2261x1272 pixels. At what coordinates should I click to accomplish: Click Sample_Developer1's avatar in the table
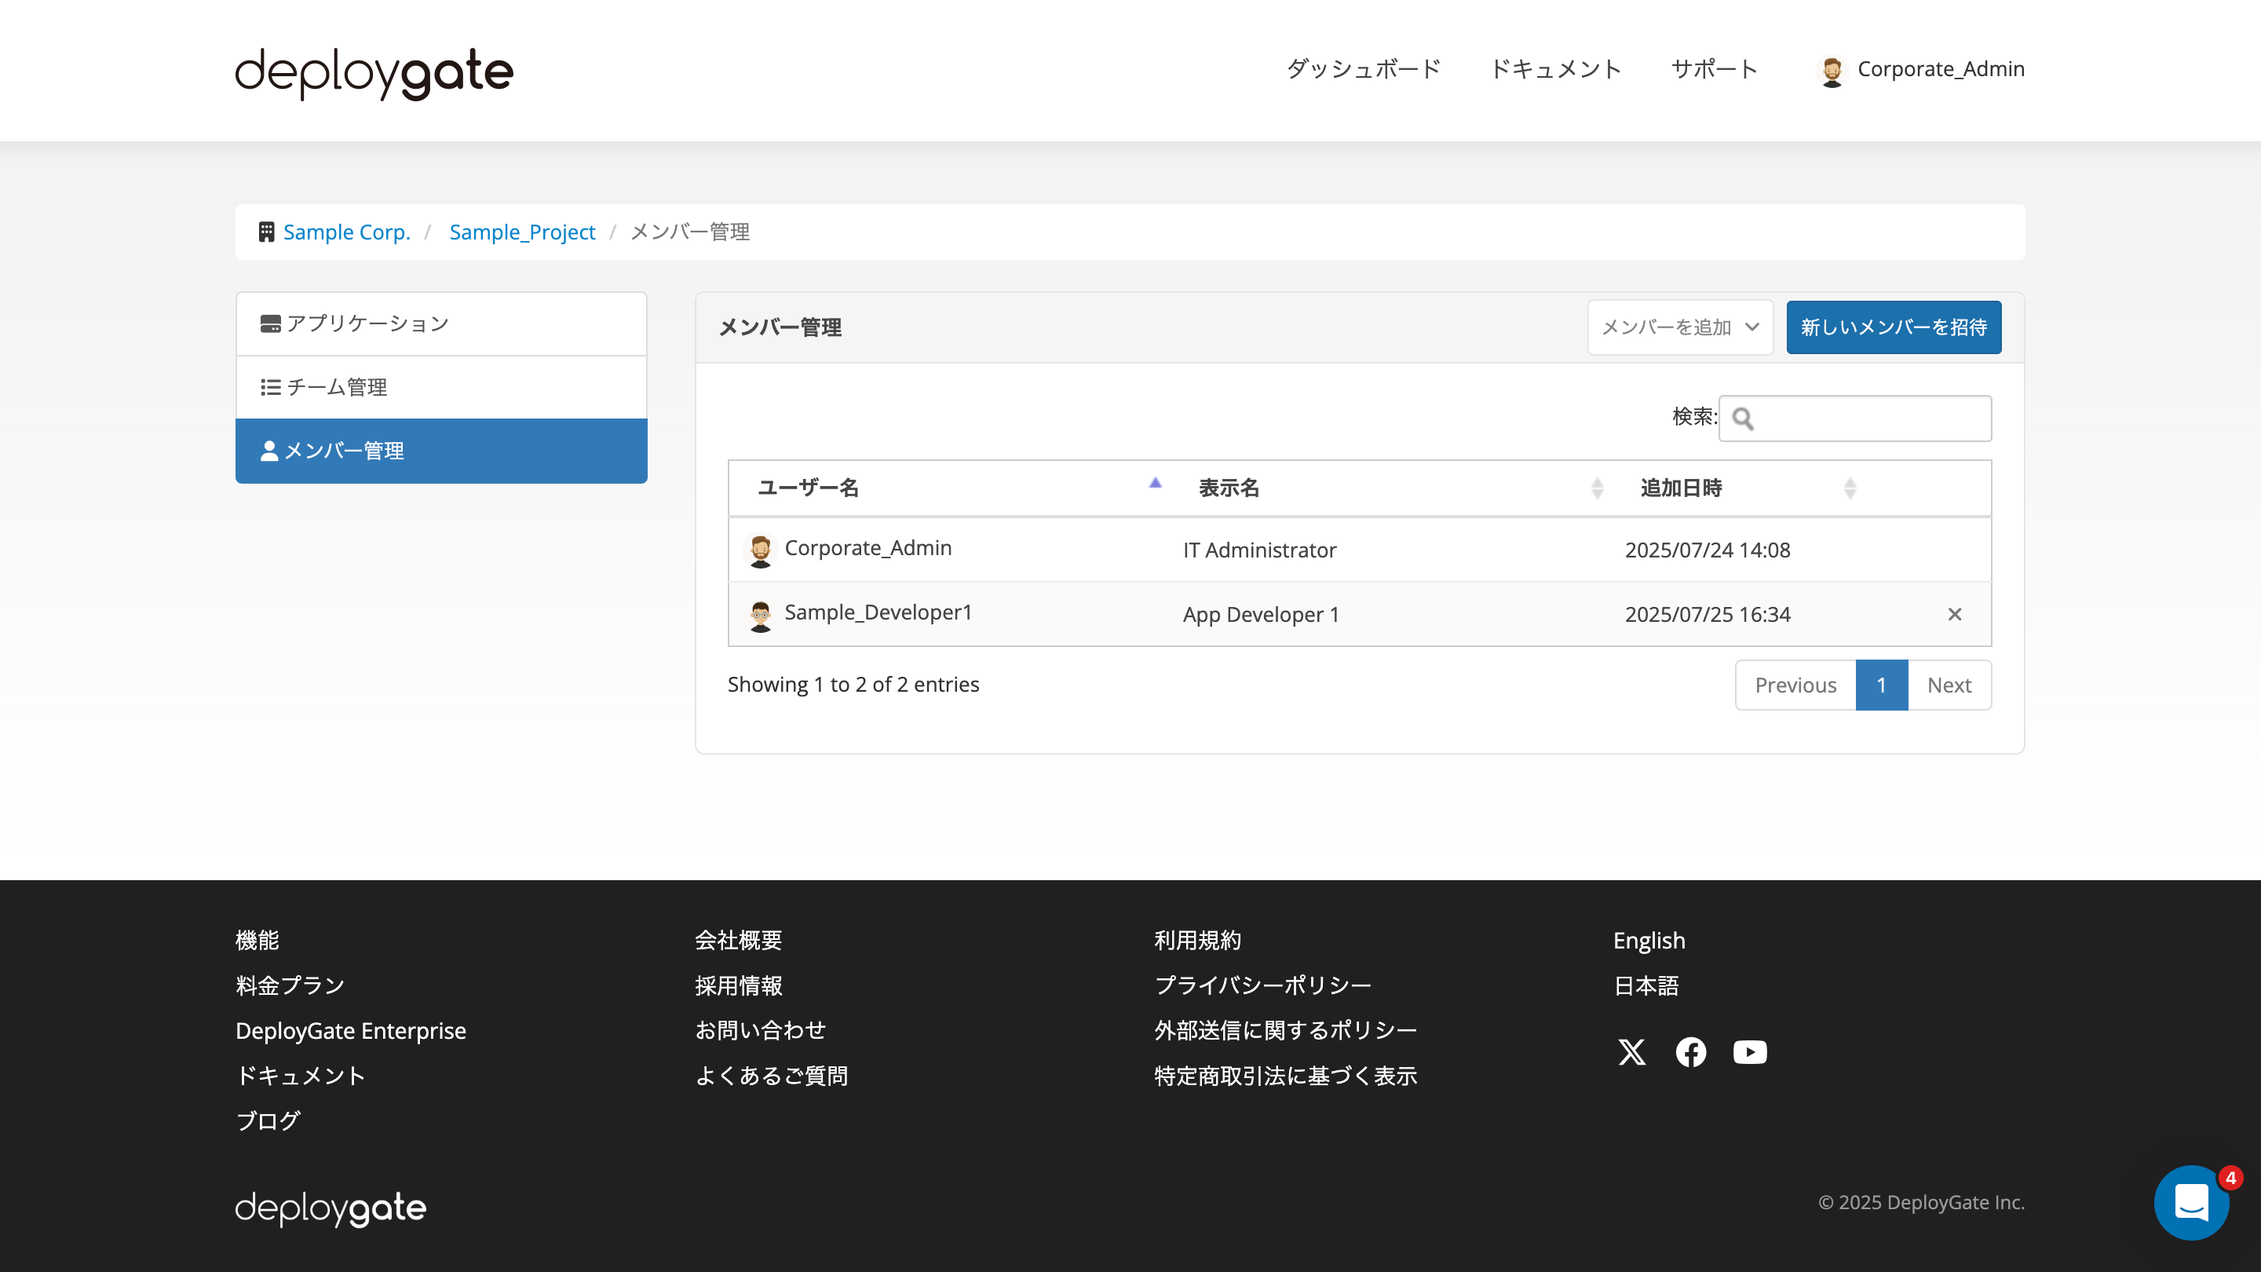coord(760,613)
